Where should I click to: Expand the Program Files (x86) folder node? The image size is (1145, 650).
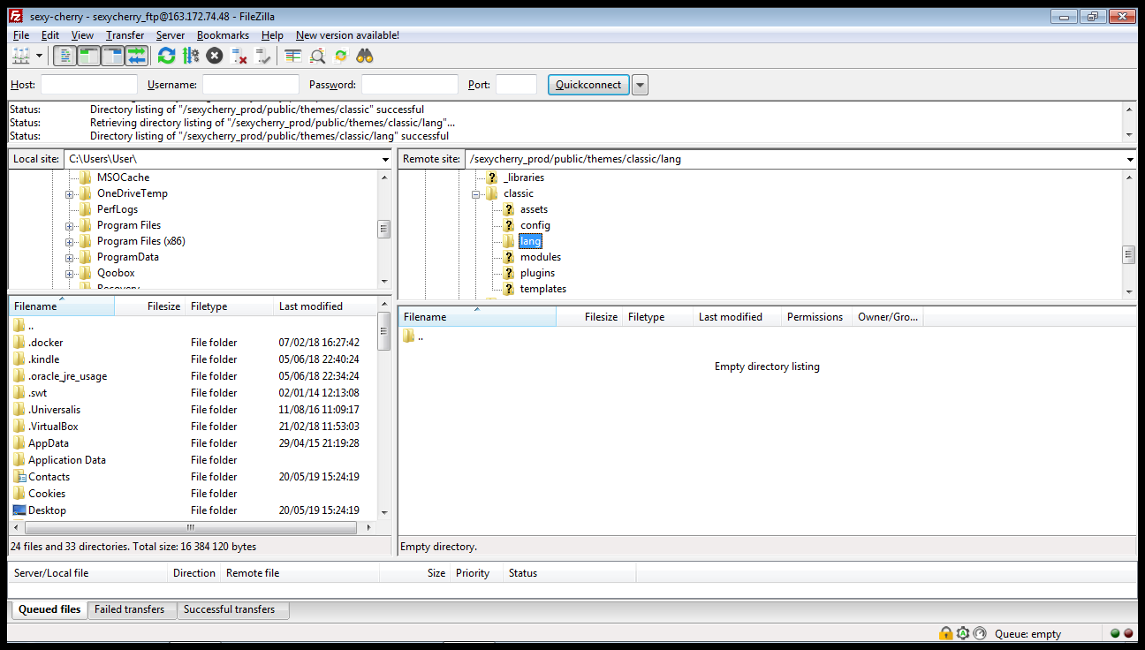[x=69, y=241]
